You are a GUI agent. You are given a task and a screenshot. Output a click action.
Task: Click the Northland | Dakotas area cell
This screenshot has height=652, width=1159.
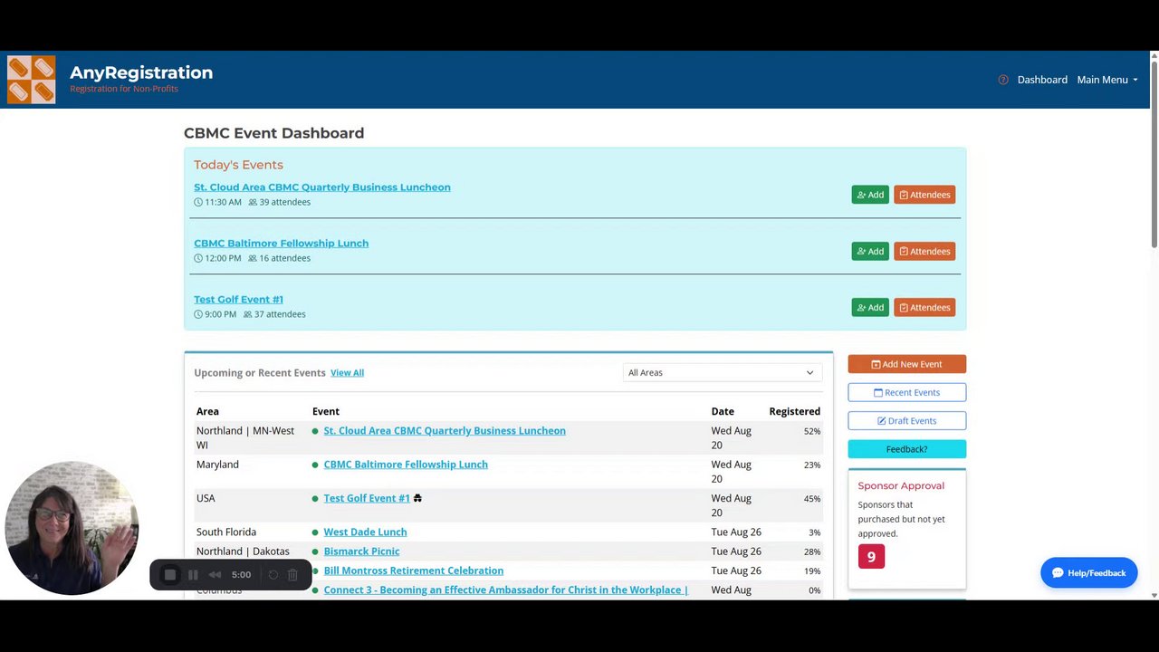(243, 551)
